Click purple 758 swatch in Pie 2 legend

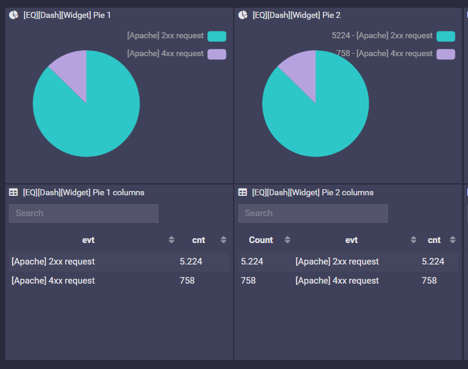point(446,54)
